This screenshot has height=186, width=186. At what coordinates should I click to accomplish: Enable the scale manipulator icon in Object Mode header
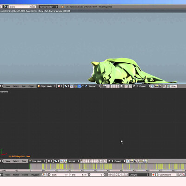(x=86, y=86)
